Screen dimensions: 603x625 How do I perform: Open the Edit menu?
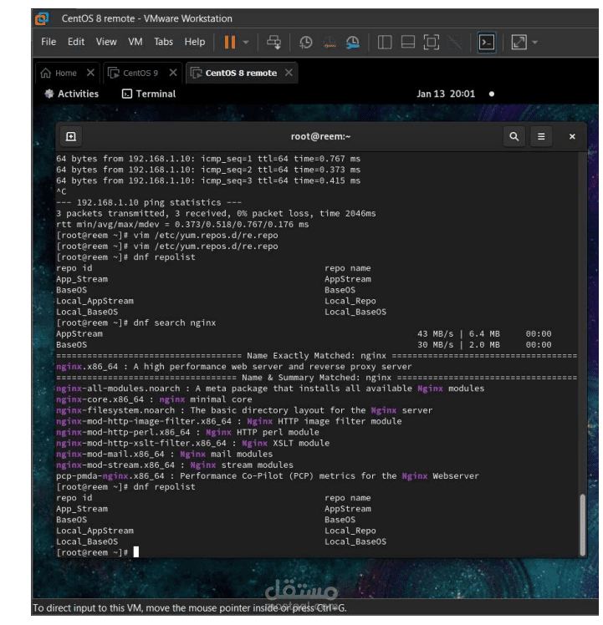(76, 42)
